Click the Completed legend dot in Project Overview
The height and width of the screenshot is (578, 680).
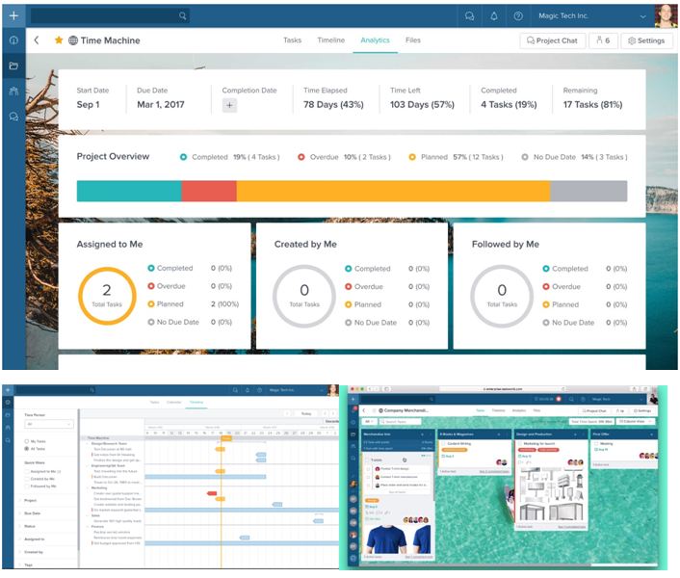click(x=183, y=157)
